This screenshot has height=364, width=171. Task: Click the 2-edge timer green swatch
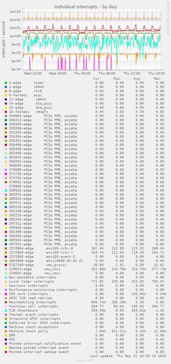pyautogui.click(x=6, y=83)
